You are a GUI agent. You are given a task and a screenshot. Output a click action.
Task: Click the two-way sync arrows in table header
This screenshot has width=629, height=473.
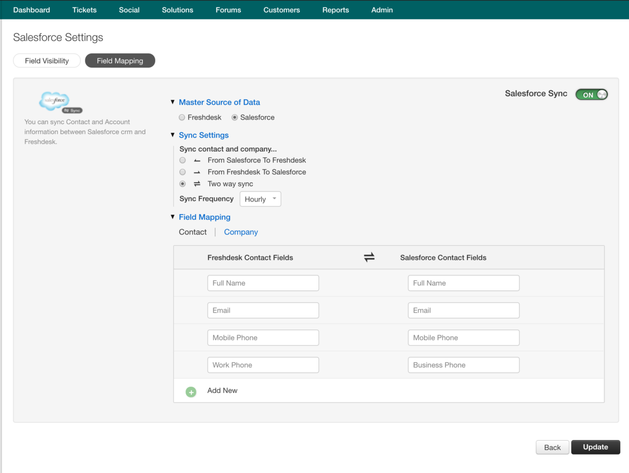[369, 257]
